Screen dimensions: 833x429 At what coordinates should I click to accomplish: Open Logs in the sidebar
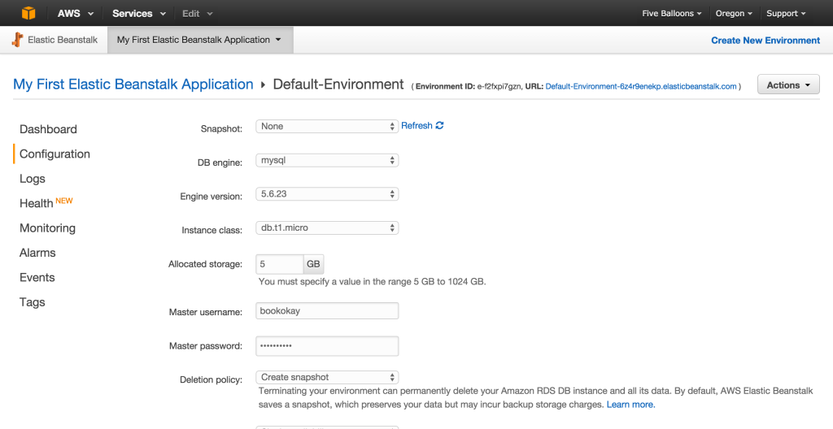click(x=33, y=179)
